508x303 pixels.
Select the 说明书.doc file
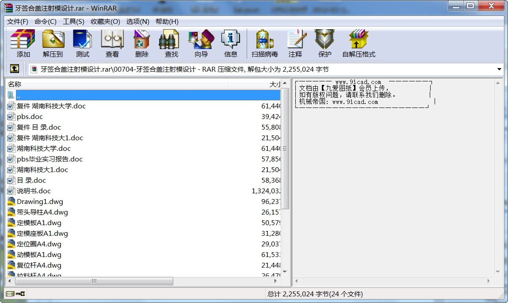(34, 191)
